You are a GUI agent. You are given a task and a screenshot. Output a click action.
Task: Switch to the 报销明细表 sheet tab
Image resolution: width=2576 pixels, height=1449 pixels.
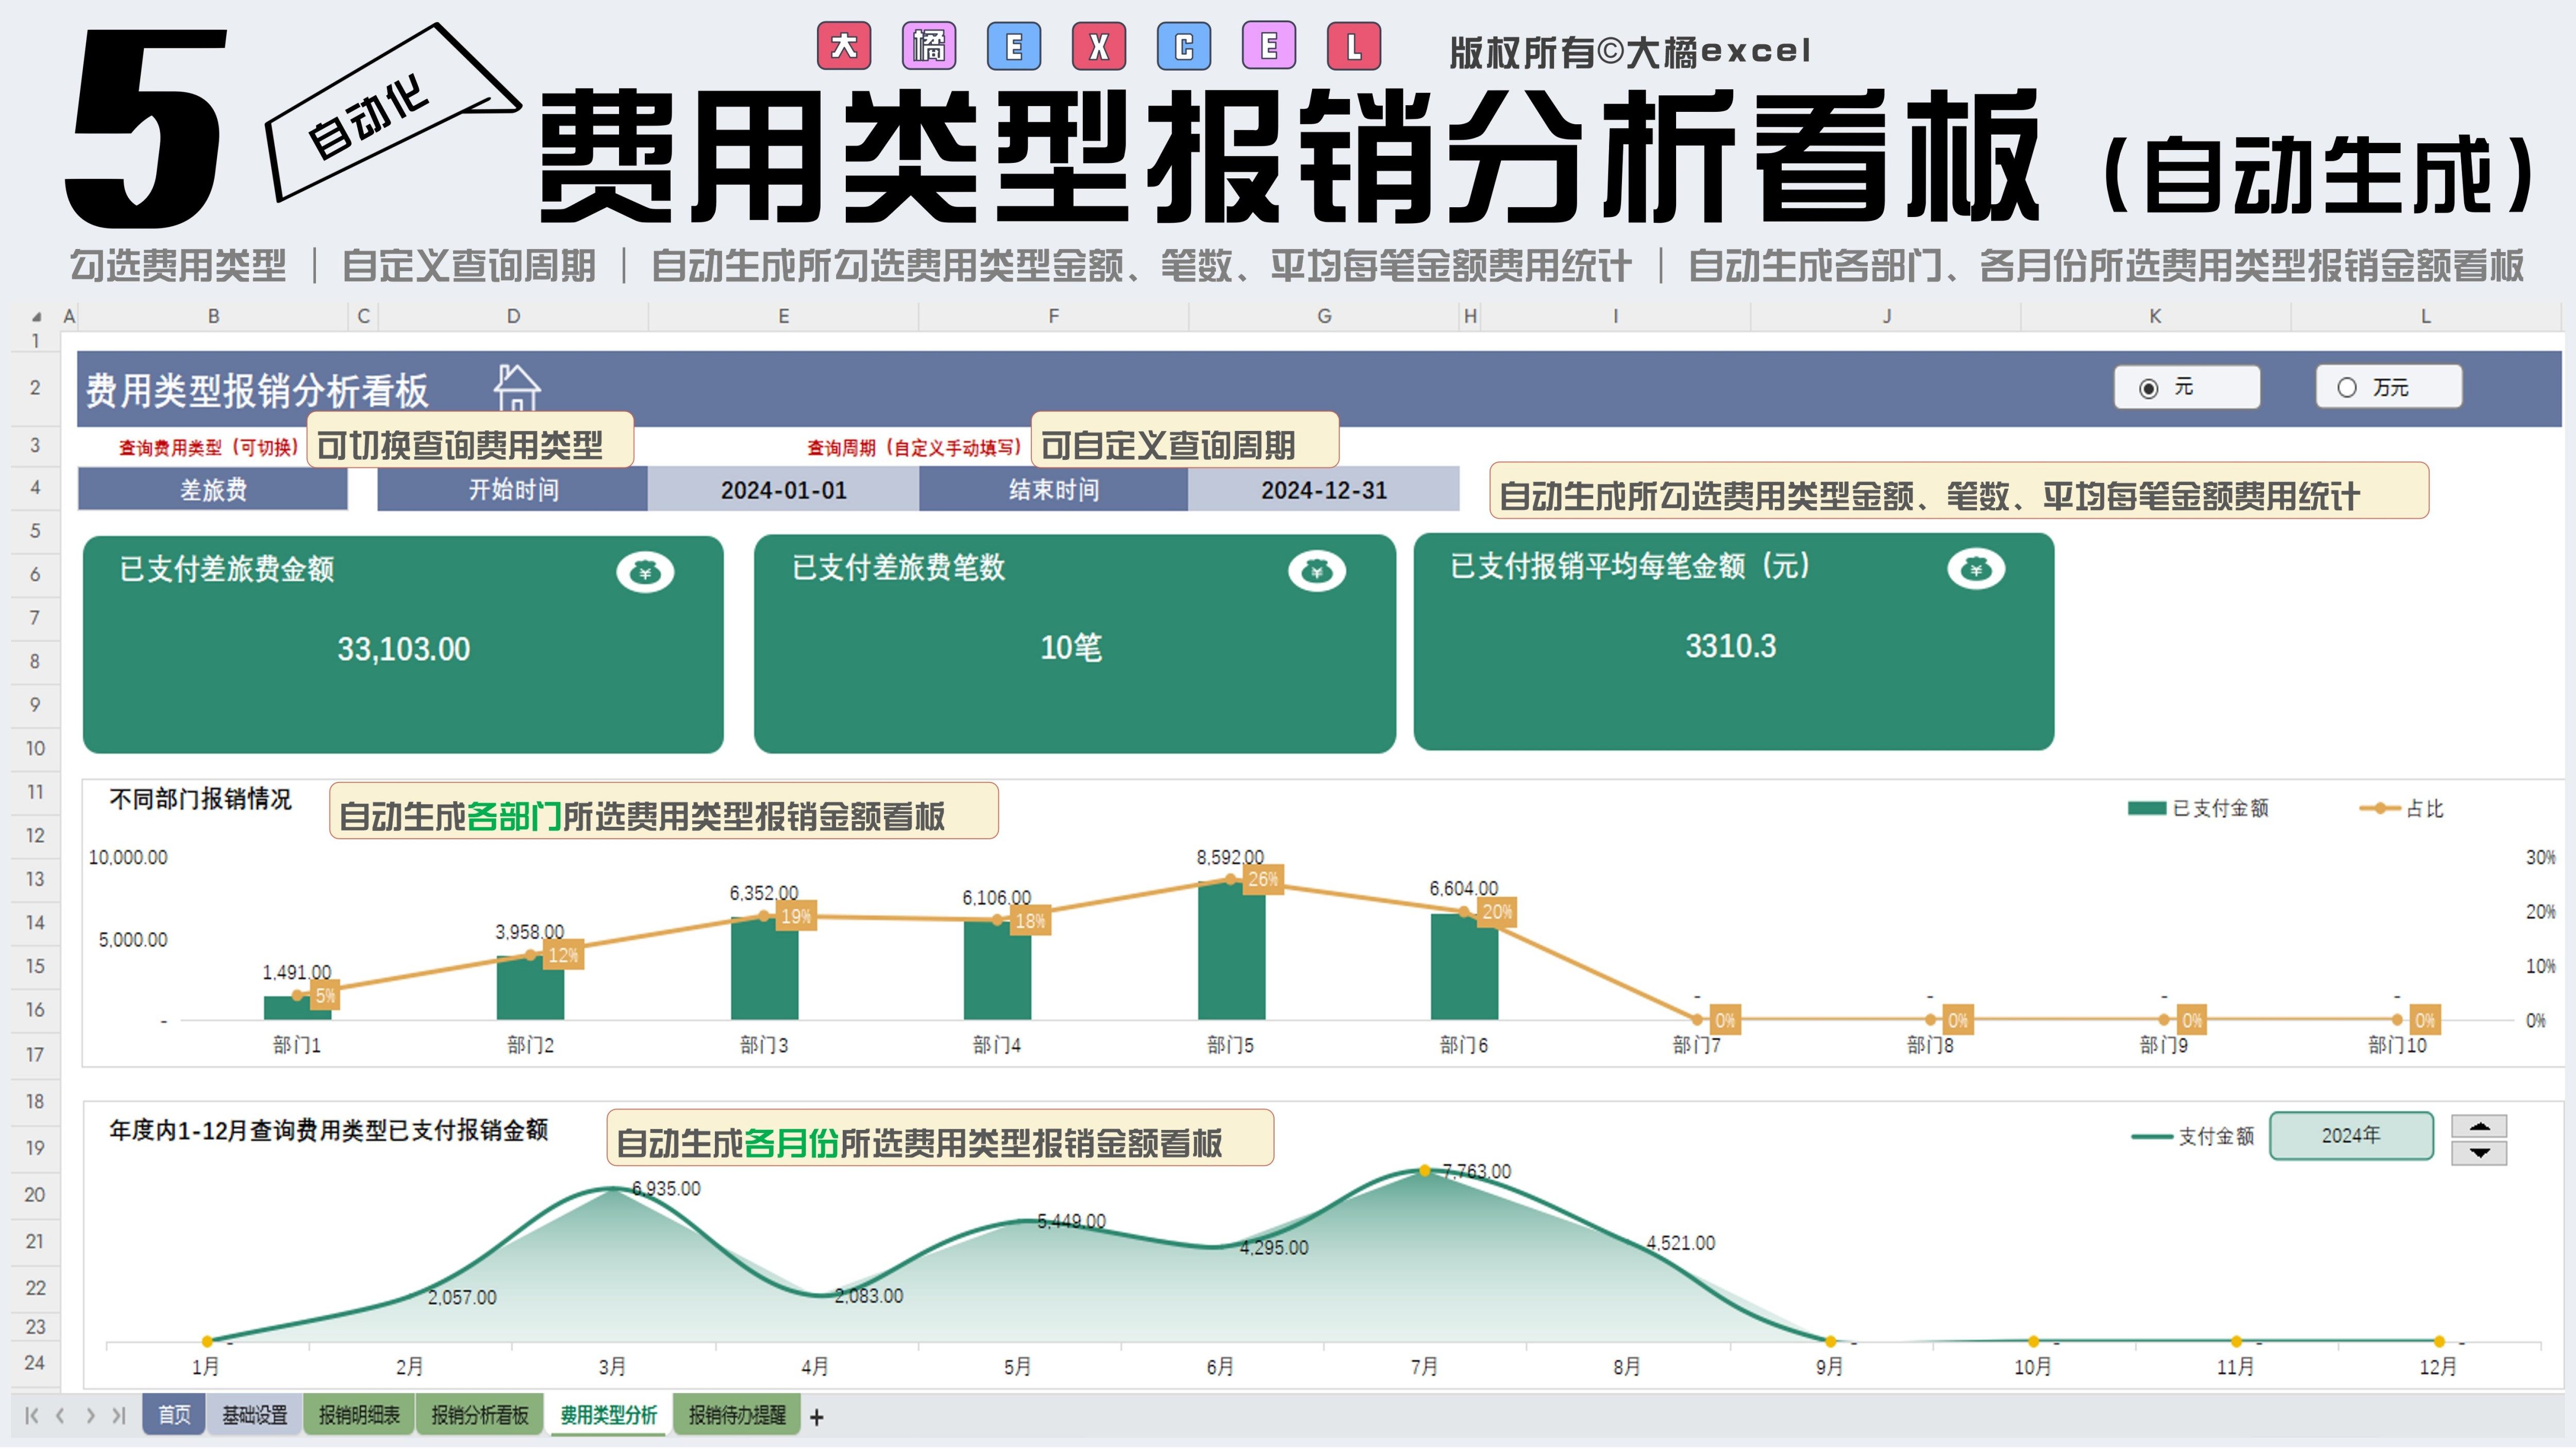point(359,1415)
